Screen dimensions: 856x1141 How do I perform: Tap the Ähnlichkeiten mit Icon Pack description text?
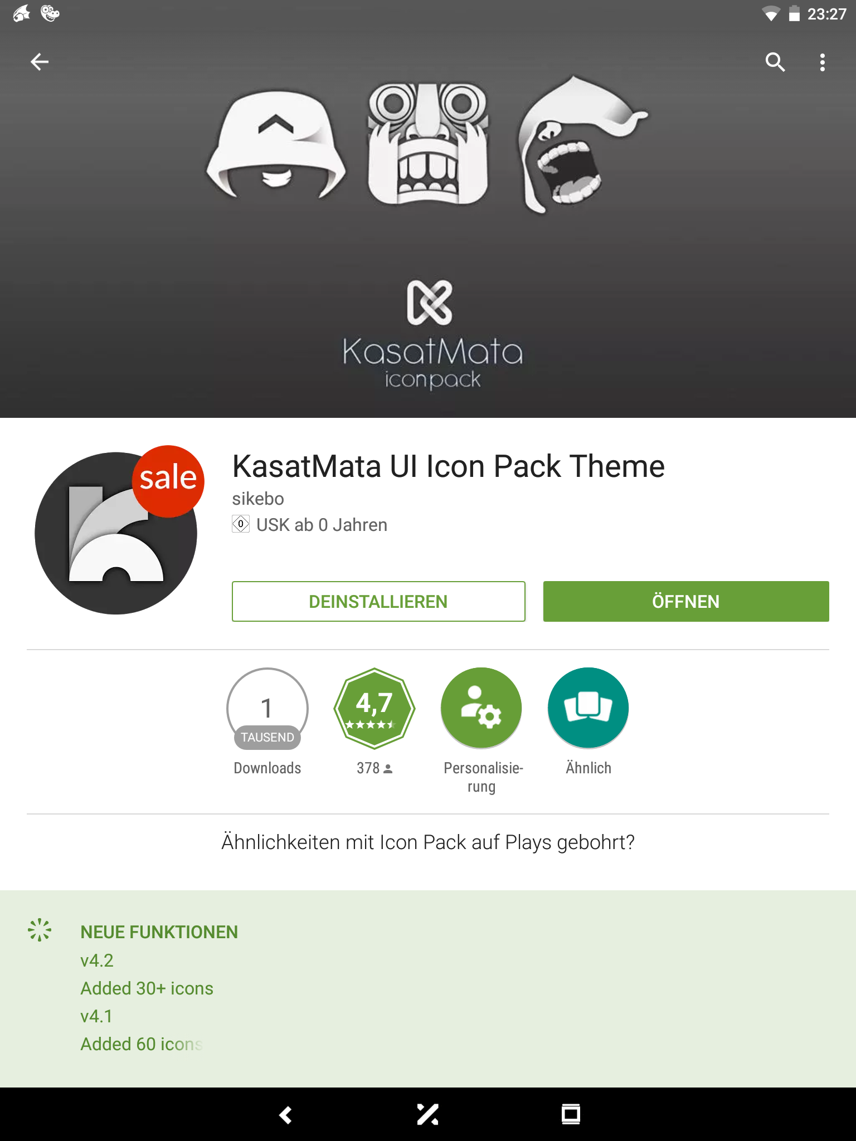tap(428, 842)
